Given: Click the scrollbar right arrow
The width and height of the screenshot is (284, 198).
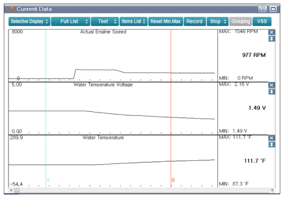Looking at the screenshot, I should point(272,190).
